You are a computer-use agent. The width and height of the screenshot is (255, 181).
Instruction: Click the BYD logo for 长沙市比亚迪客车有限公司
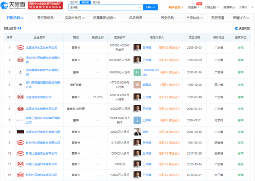coord(20,143)
